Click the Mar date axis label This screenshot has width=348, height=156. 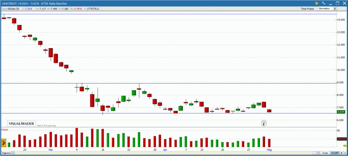50,150
